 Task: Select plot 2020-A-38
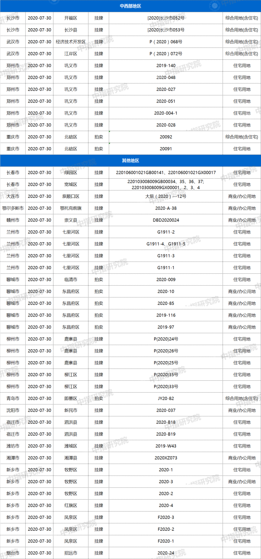[x=166, y=208]
